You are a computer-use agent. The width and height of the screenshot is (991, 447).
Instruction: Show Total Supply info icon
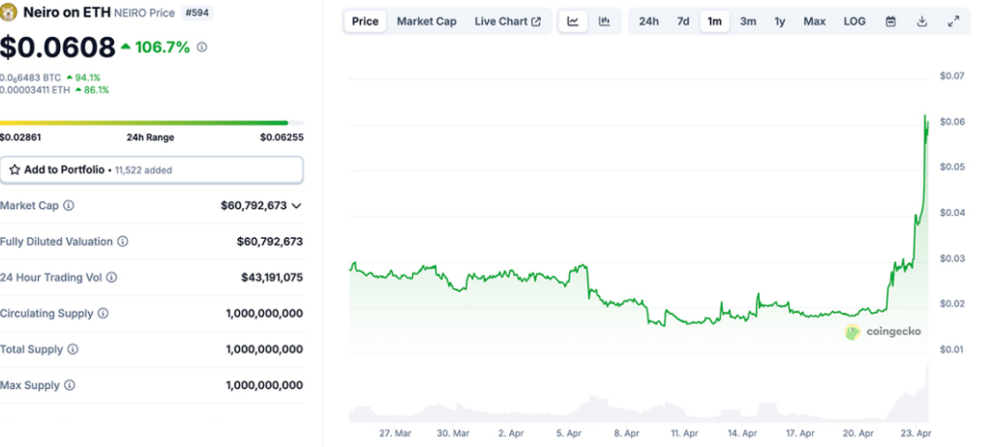(73, 349)
